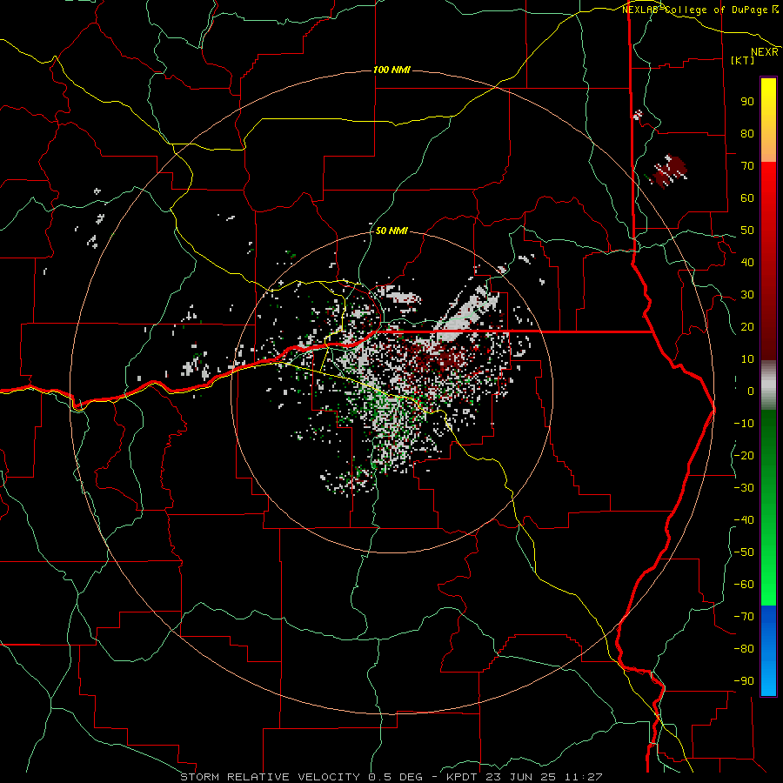Click the '80' value on velocity scale
783x783 pixels.
(x=747, y=133)
